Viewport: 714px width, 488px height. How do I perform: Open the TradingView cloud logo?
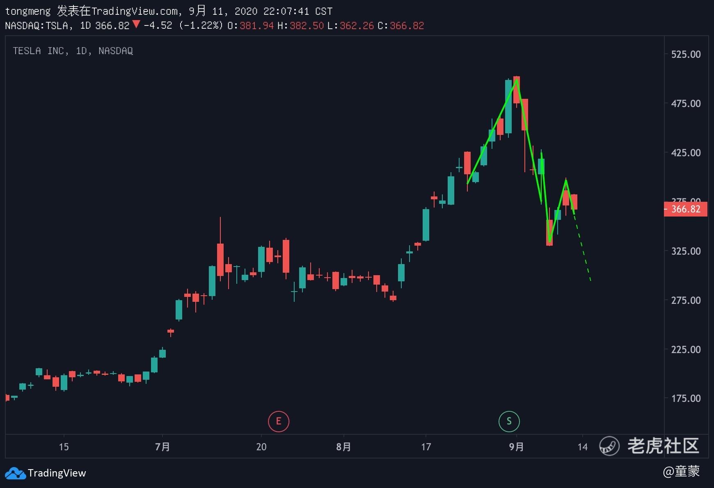point(16,473)
